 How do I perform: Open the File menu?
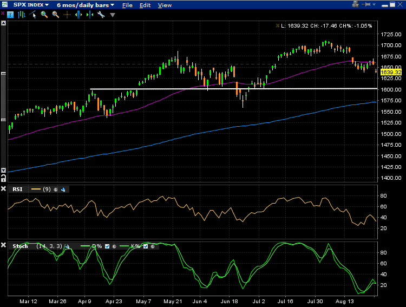[x=127, y=5]
